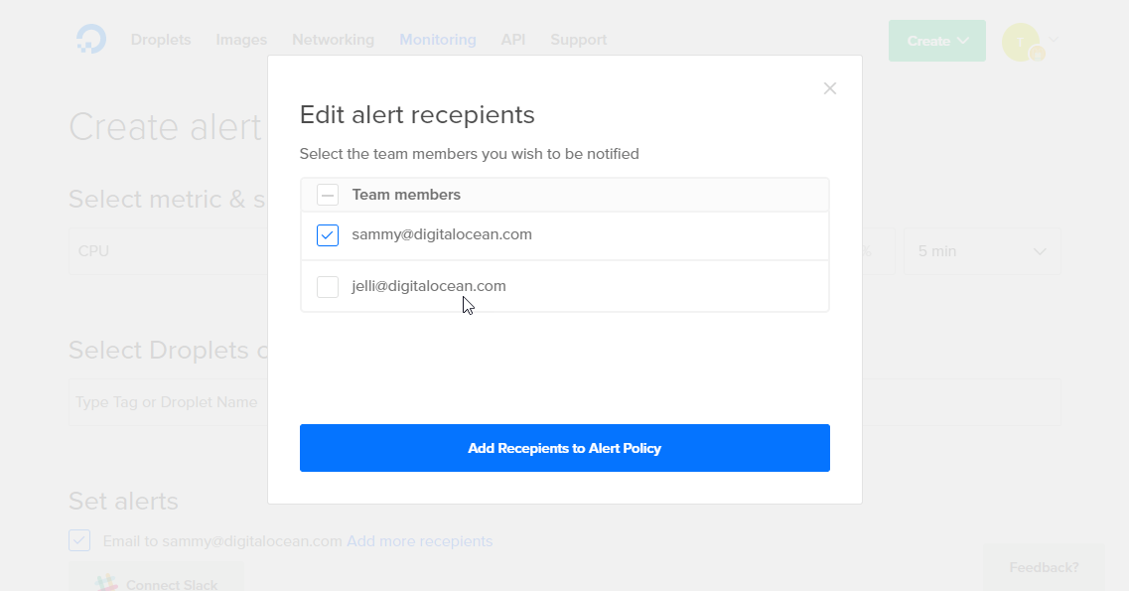Select the Monitoring nav item
Image resolution: width=1129 pixels, height=591 pixels.
point(437,40)
